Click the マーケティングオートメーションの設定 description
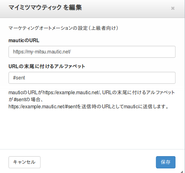 click(63, 28)
